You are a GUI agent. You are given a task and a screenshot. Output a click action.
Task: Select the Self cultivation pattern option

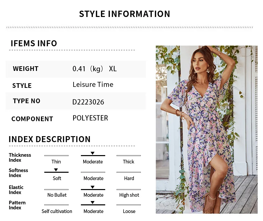pyautogui.click(x=57, y=211)
